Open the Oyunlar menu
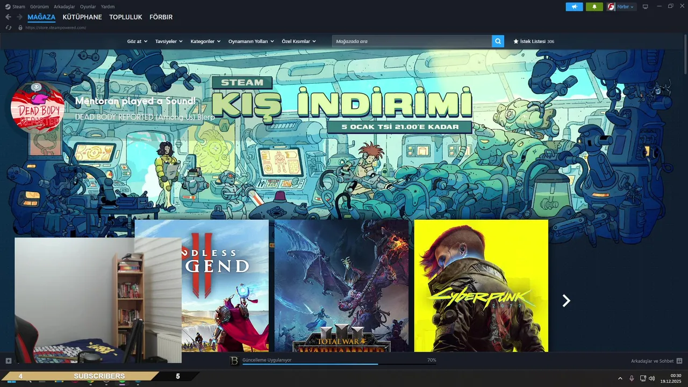The image size is (688, 387). click(x=88, y=6)
